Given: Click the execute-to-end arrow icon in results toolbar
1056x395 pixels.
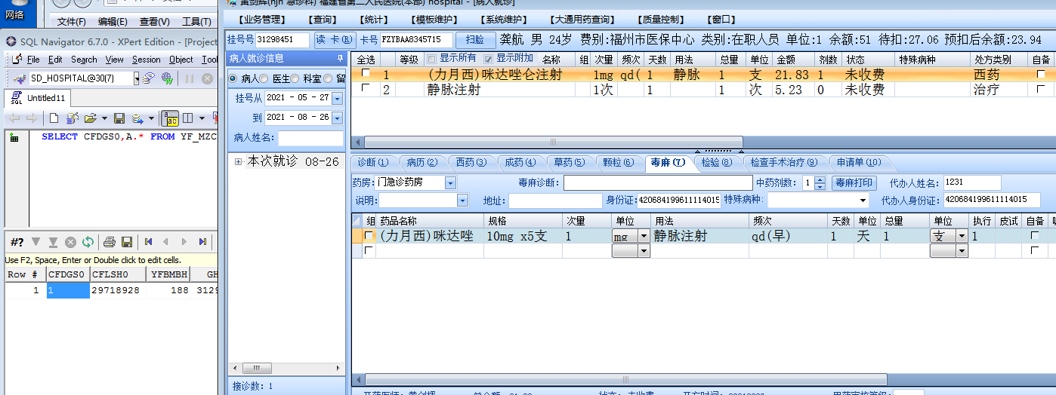Looking at the screenshot, I should click(x=53, y=241).
